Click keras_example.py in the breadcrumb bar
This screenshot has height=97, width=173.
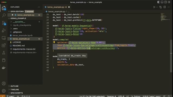[x=57, y=11]
